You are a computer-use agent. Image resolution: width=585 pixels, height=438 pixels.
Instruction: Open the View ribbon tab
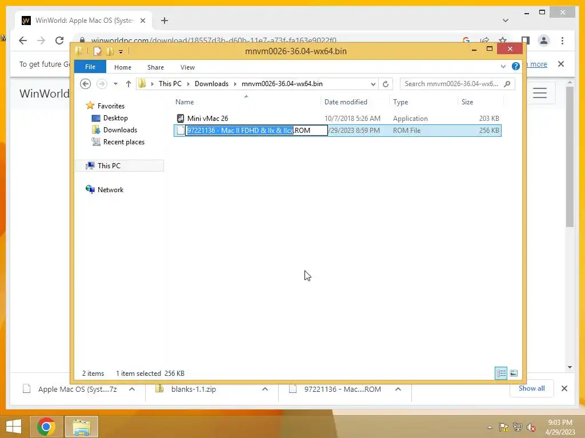187,67
